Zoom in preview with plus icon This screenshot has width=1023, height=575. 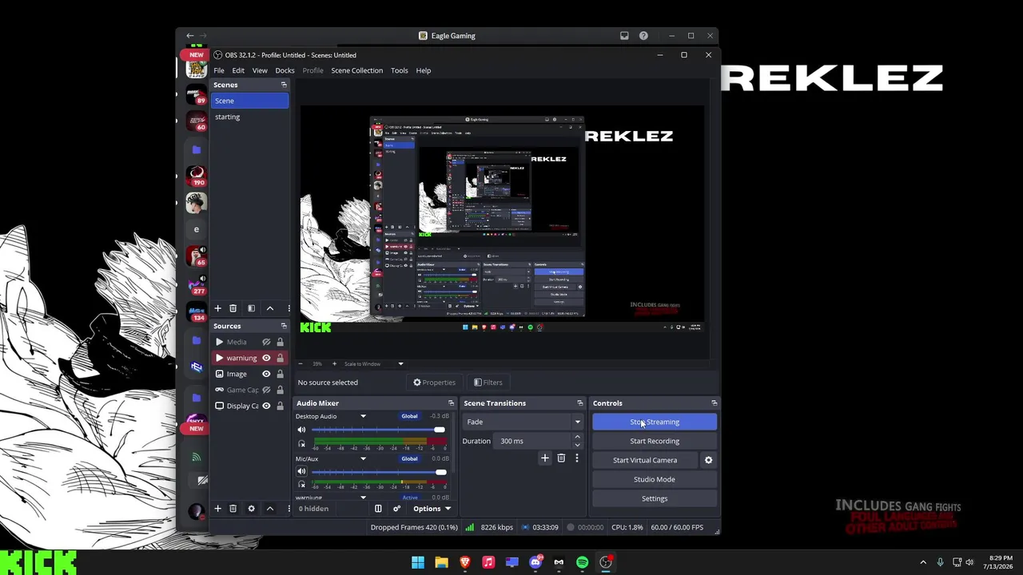coord(334,364)
